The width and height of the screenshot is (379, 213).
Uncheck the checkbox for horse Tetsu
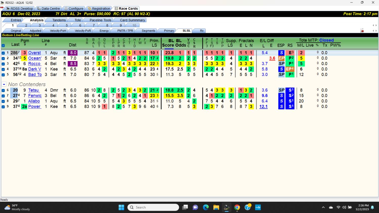3,90
